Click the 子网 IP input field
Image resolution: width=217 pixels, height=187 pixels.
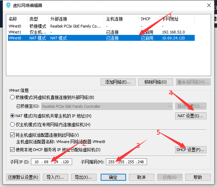tap(52, 162)
